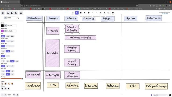Choose normal font family A
The width and height of the screenshot is (172, 97).
8,66
